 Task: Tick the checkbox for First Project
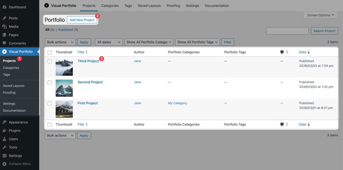click(x=50, y=104)
